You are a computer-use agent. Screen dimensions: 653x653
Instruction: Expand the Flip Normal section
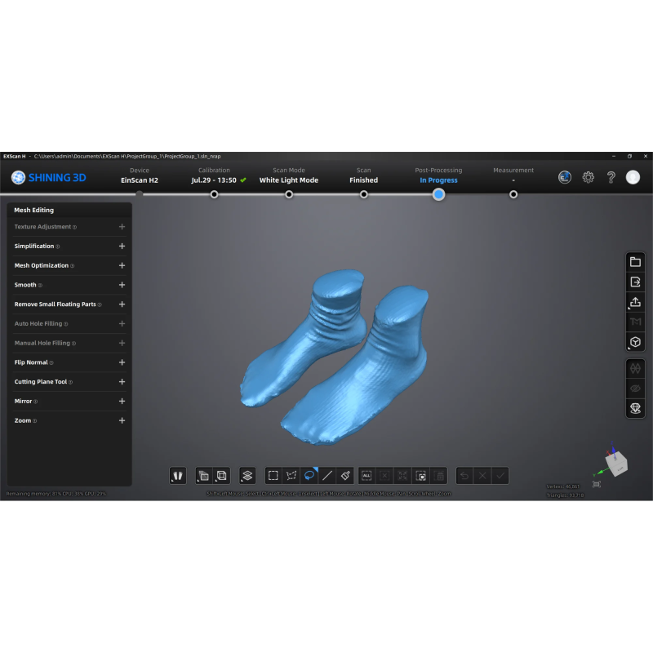(x=122, y=362)
